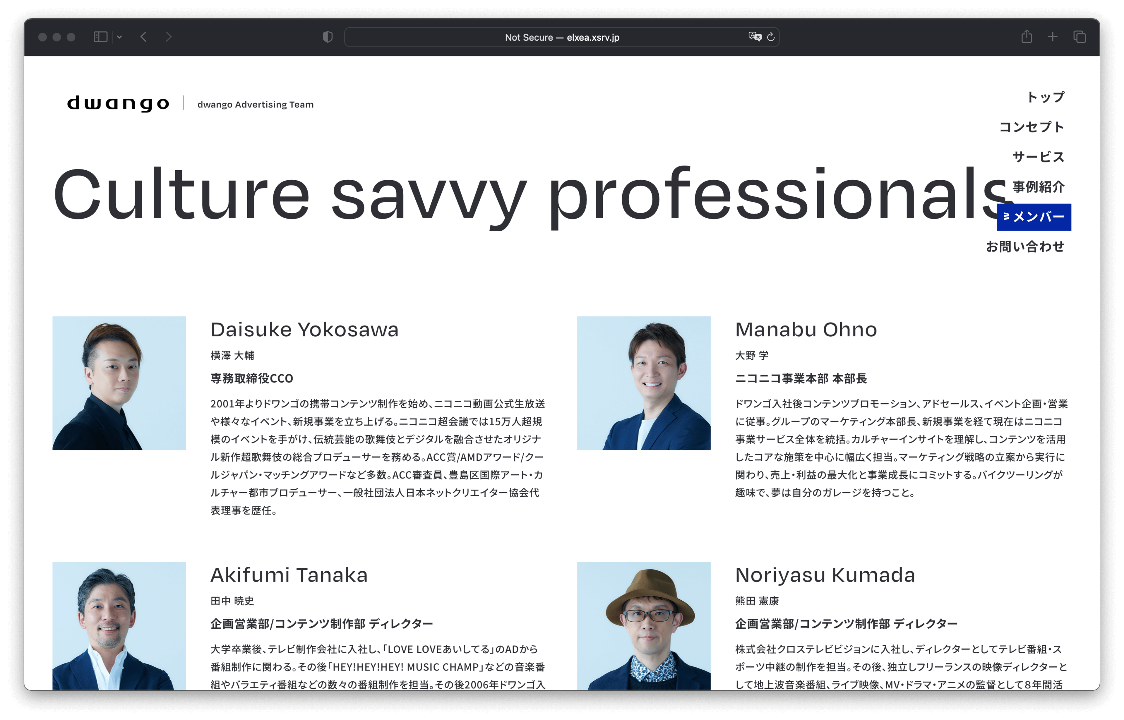Image resolution: width=1124 pixels, height=720 pixels.
Task: Click the name Manabu Ohno
Action: [x=806, y=330]
